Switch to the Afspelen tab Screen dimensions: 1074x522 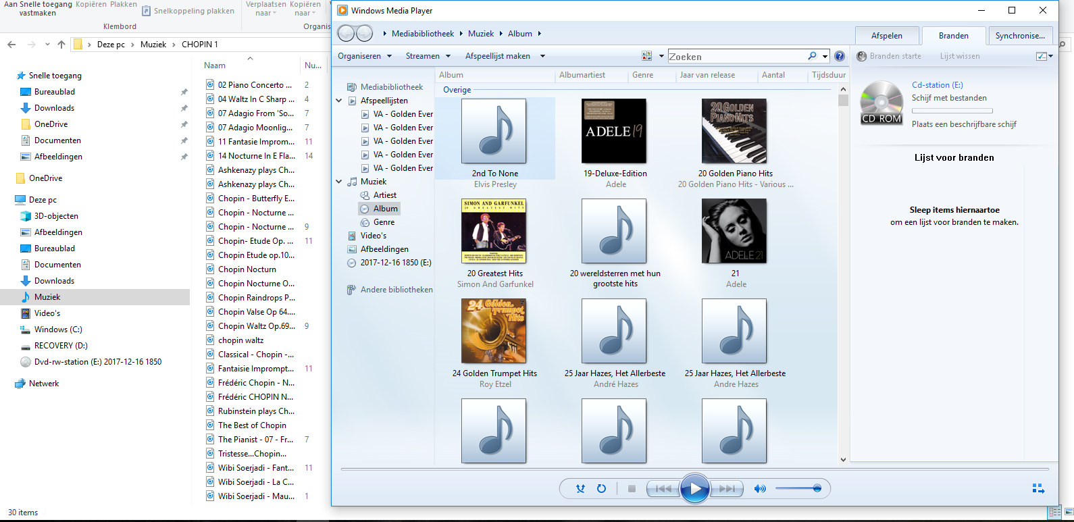coord(887,36)
